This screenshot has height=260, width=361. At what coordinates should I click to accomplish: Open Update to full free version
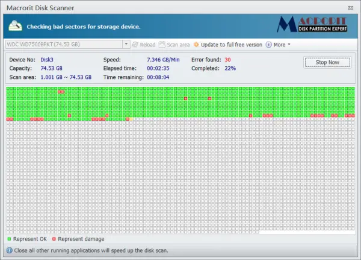pos(232,45)
